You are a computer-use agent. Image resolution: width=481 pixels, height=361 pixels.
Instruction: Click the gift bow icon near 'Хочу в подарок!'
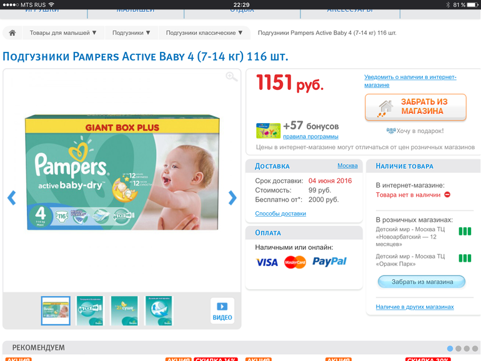click(x=391, y=131)
